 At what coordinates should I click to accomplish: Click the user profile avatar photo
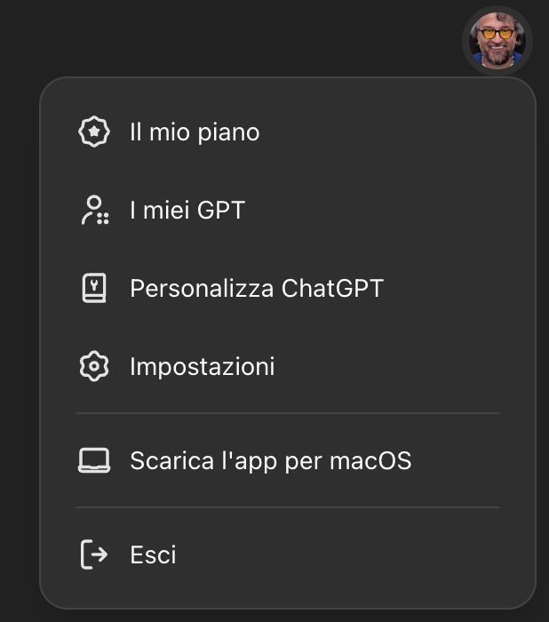coord(497,40)
